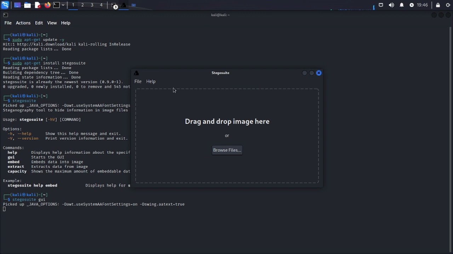Expand the terminal launcher dropdown arrow
Viewport: 453px width, 254px height.
pyautogui.click(x=63, y=5)
